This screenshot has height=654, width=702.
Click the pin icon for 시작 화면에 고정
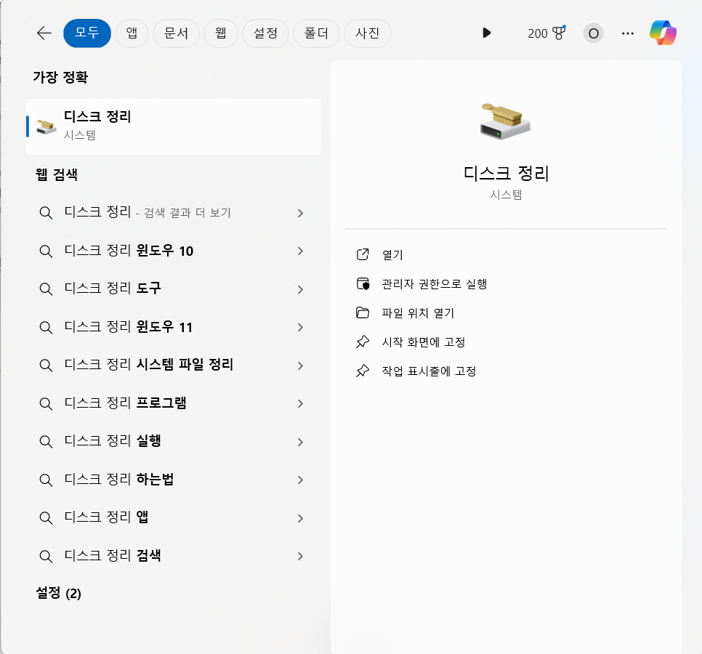click(x=361, y=342)
